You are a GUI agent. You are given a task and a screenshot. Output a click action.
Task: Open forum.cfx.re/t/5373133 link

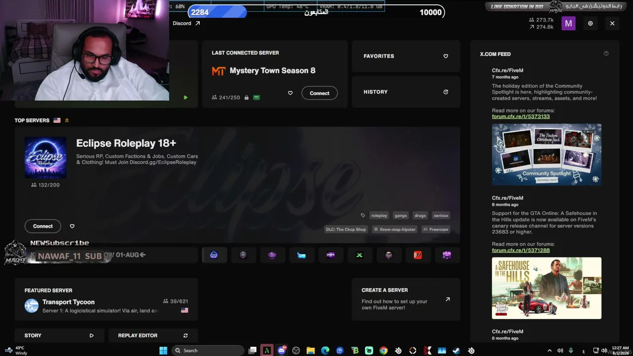tap(521, 117)
